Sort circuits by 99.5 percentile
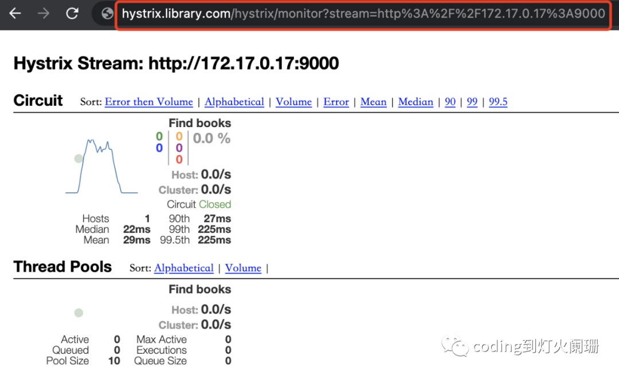This screenshot has width=619, height=375. [x=498, y=102]
